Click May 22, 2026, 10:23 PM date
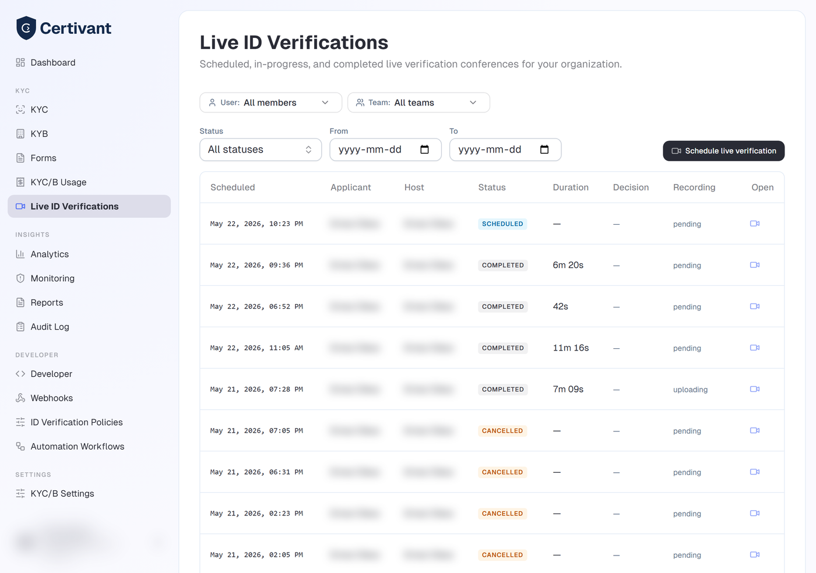Viewport: 816px width, 573px height. point(256,224)
